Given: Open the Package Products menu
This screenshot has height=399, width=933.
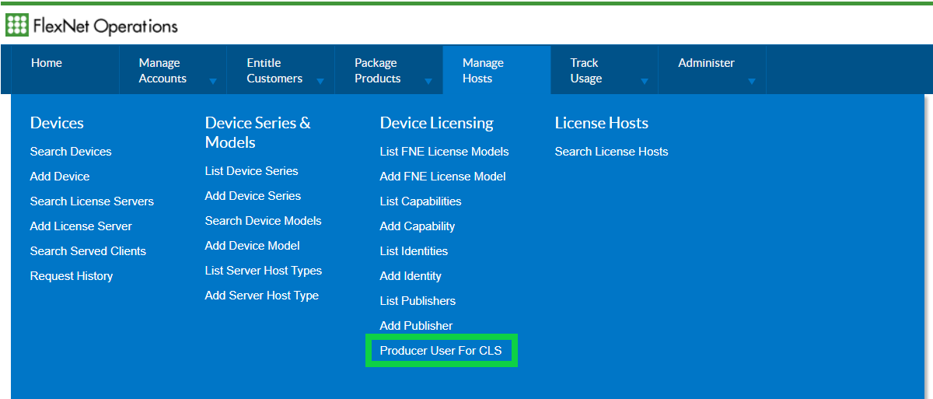Looking at the screenshot, I should click(378, 71).
